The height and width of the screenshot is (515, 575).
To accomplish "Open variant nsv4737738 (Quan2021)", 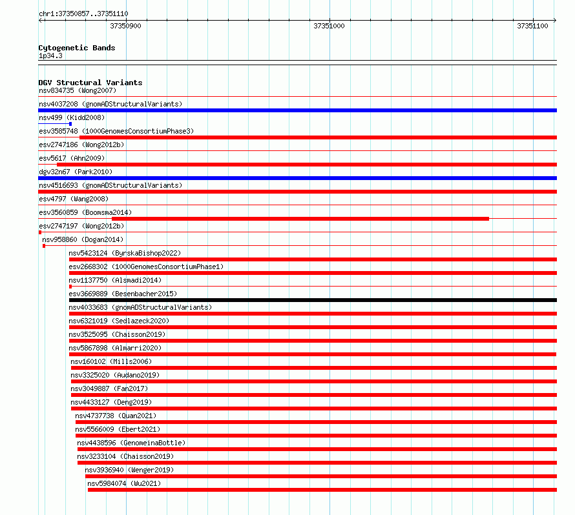I will click(x=116, y=416).
